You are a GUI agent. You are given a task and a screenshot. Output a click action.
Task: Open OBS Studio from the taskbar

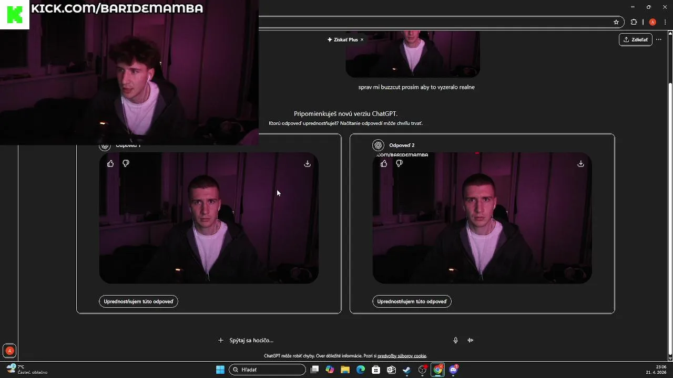422,370
